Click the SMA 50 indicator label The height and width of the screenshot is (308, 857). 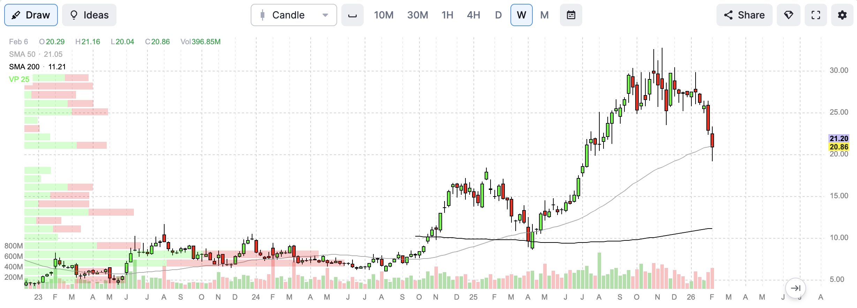[x=36, y=54]
